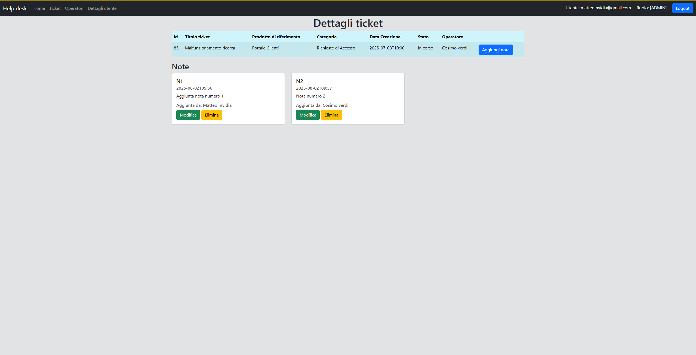Image resolution: width=696 pixels, height=355 pixels.
Task: Click the Ruolo ADMIN label
Action: point(651,8)
